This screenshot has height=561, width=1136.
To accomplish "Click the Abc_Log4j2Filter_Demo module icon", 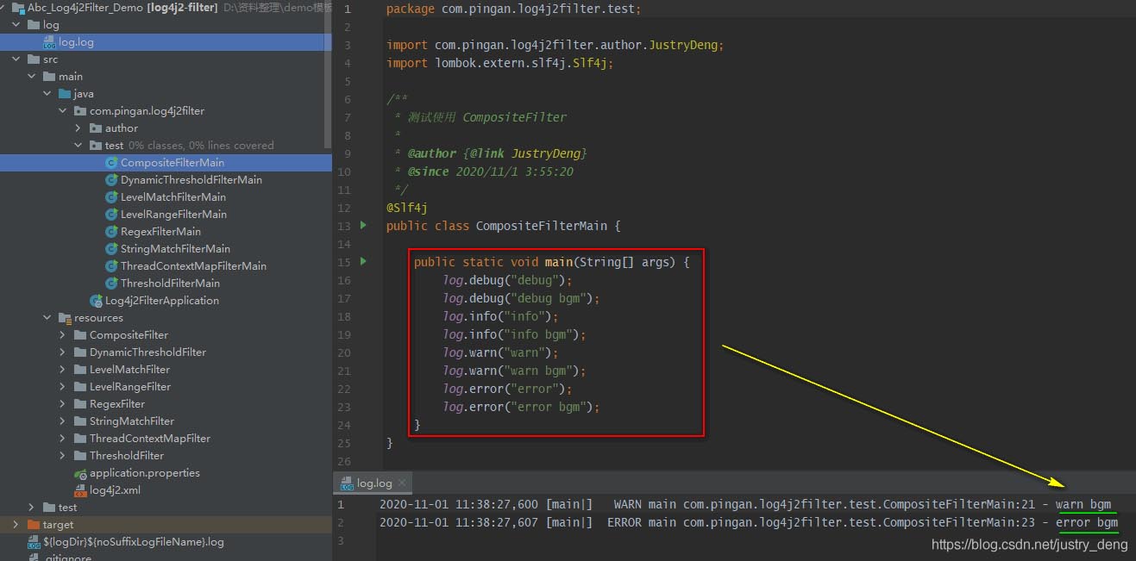I will (18, 8).
